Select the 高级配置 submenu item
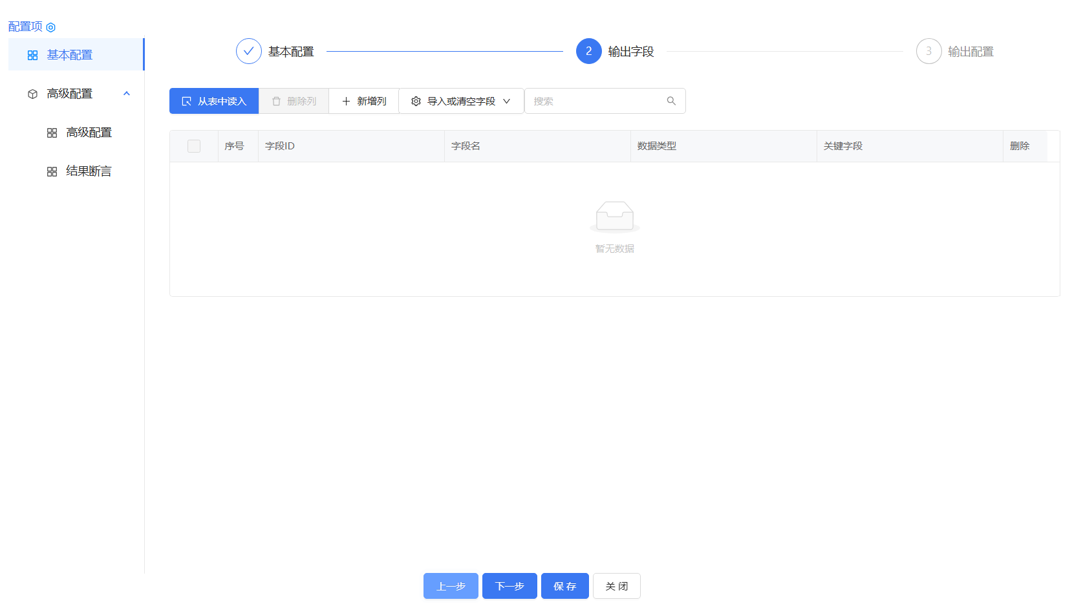Viewport: 1072px width, 615px height. tap(89, 133)
